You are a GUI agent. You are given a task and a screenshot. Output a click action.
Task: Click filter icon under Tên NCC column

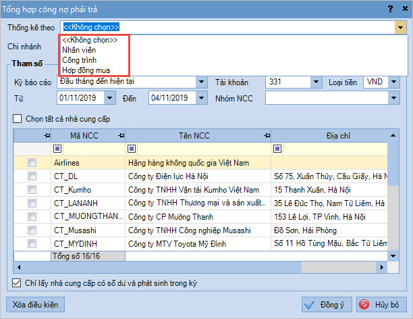pos(131,149)
